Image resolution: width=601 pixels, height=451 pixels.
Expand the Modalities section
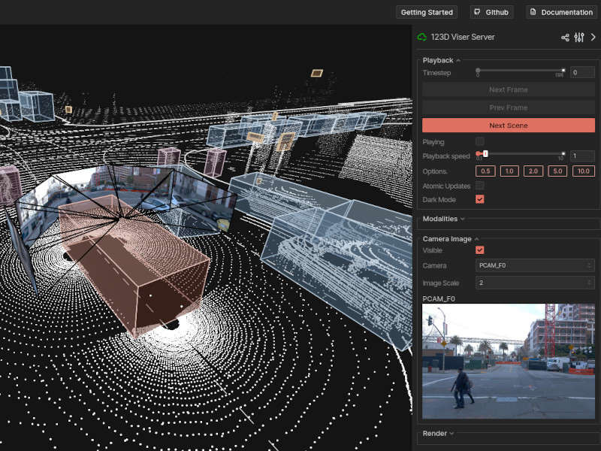coord(443,219)
